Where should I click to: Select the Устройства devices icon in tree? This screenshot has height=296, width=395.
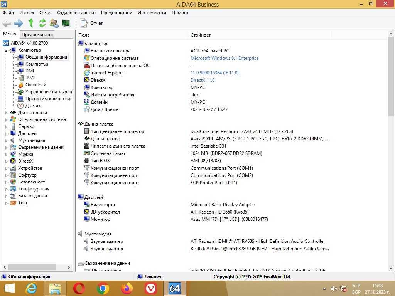click(x=13, y=168)
